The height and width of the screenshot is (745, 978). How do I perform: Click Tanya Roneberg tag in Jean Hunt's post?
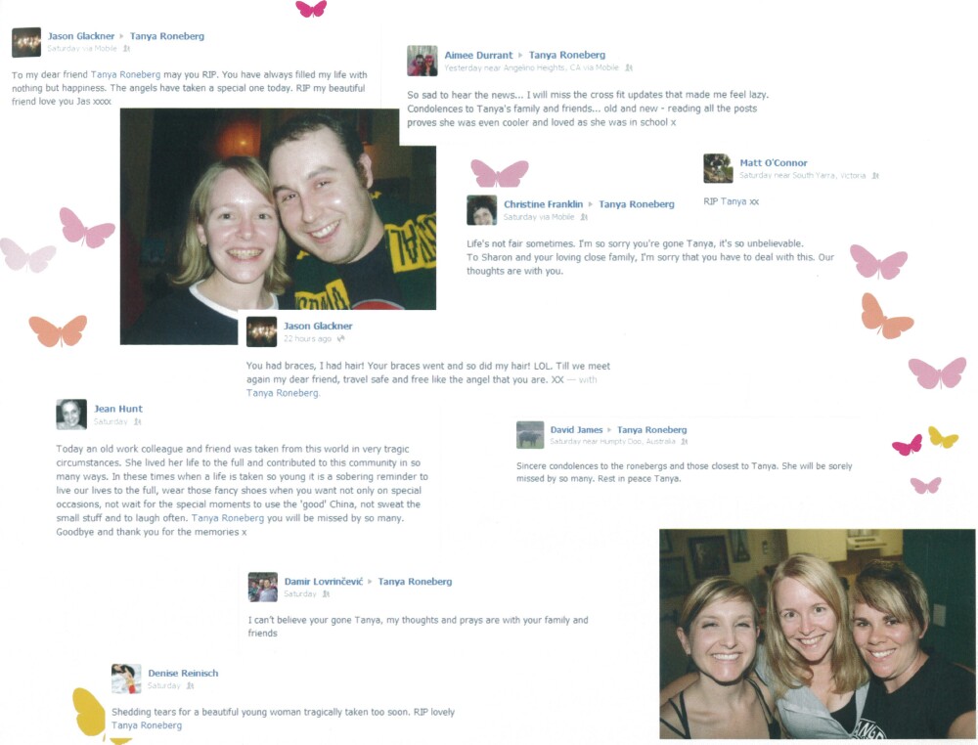pyautogui.click(x=228, y=518)
